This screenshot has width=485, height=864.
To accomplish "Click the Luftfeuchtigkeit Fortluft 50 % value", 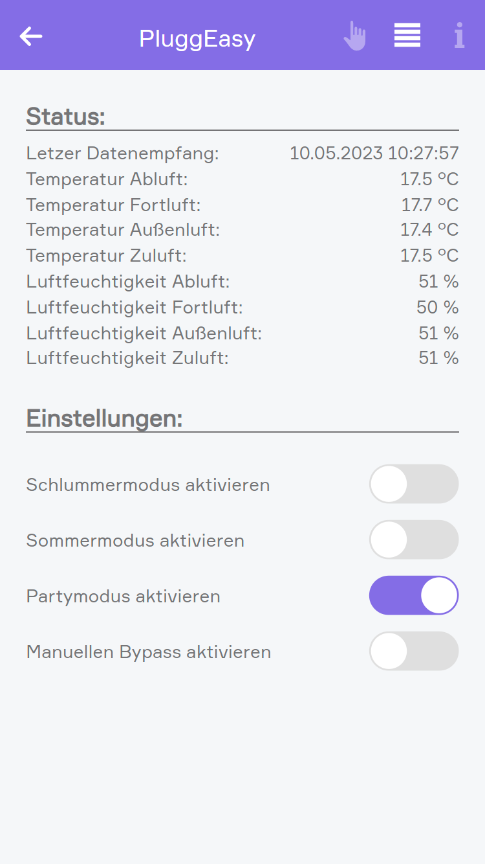I will [x=437, y=307].
